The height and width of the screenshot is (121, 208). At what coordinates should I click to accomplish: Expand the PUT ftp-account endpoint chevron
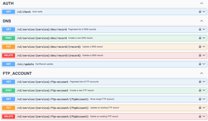(204, 108)
